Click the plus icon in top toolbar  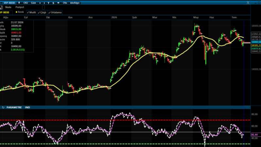pos(40,3)
